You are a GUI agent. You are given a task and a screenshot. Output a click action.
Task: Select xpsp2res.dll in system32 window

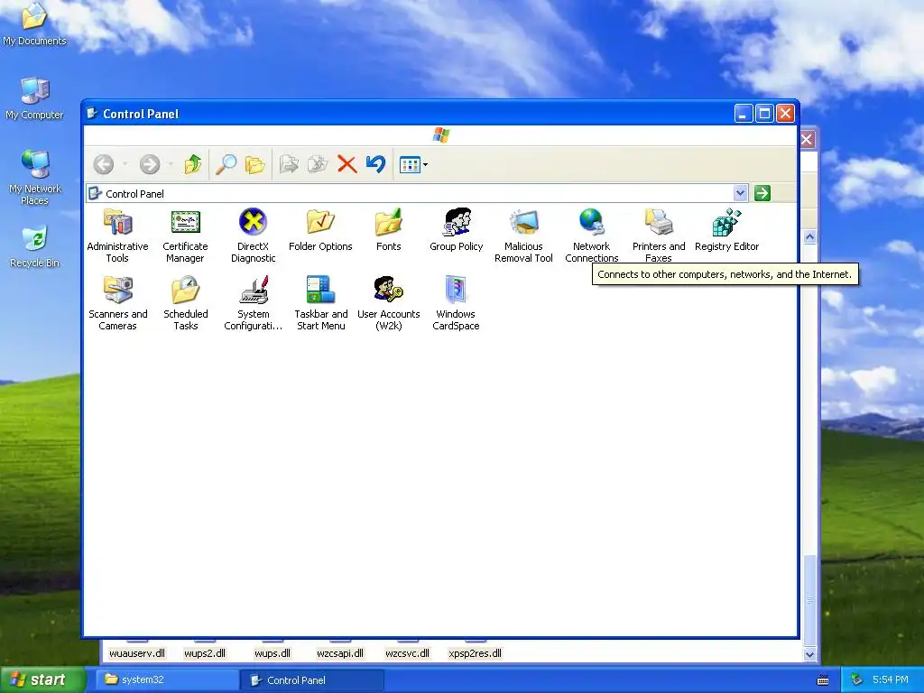click(x=475, y=653)
